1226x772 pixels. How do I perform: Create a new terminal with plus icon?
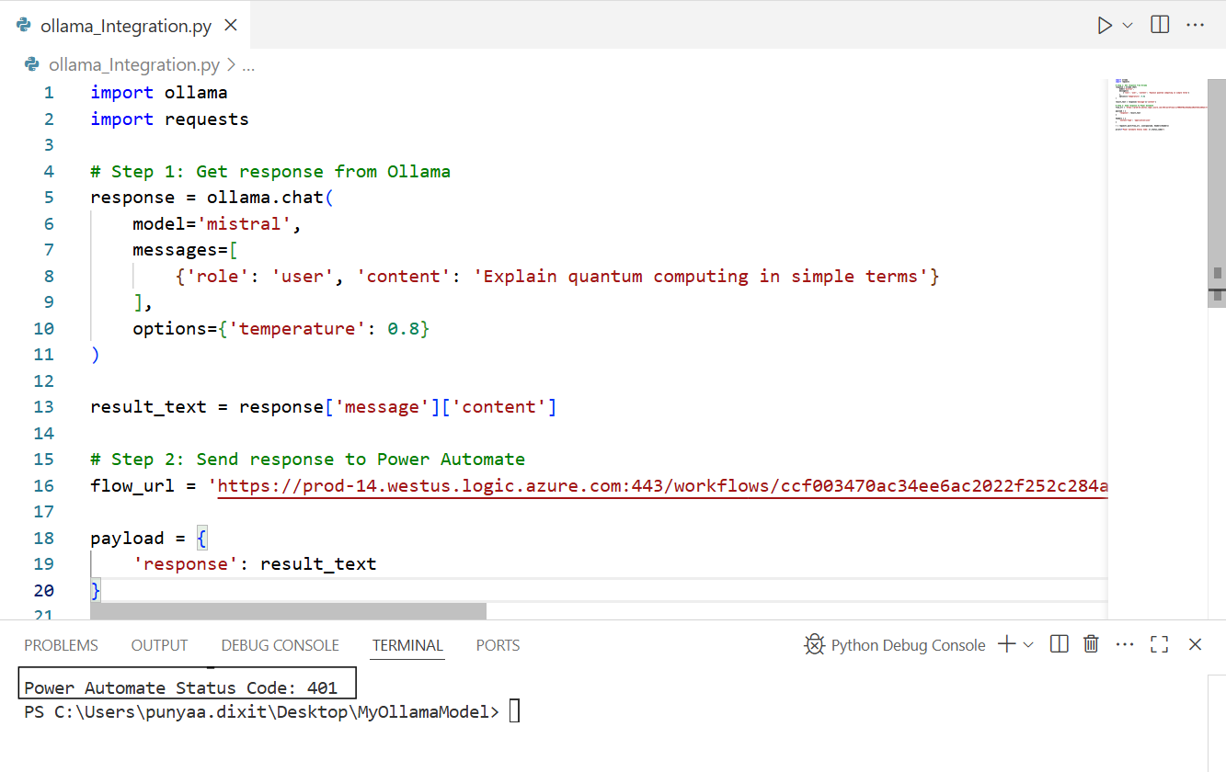1006,644
